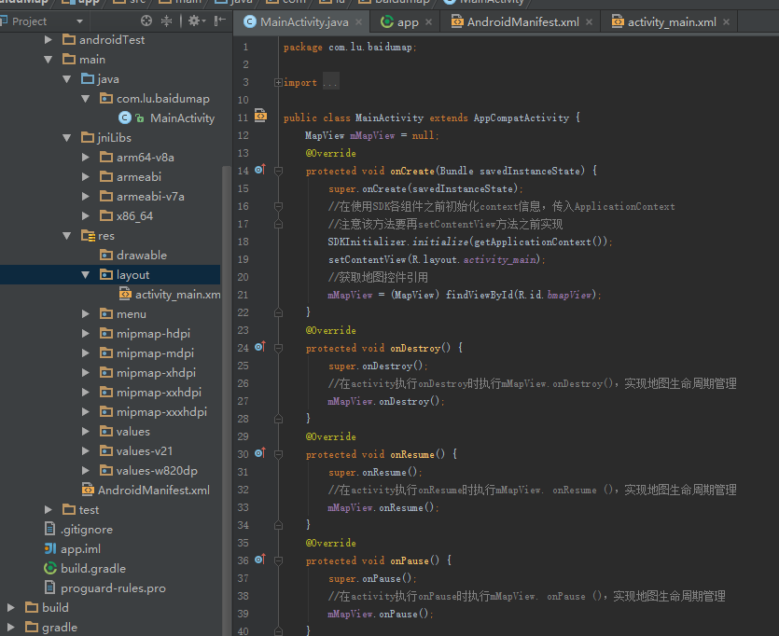Collapse the jniLibs folder

(x=67, y=137)
